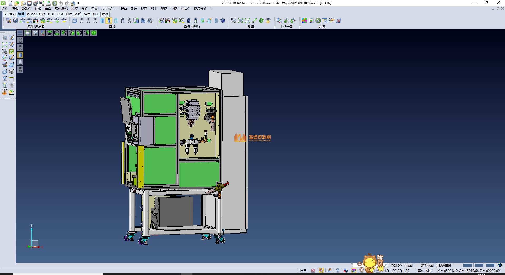This screenshot has height=275, width=505.
Task: Click the zoom 1:1 view icon
Action: point(248,21)
